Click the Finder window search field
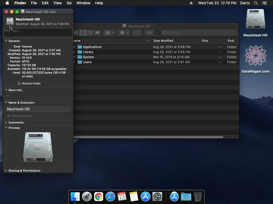Viewport: 273px width, 204px height. [x=199, y=33]
